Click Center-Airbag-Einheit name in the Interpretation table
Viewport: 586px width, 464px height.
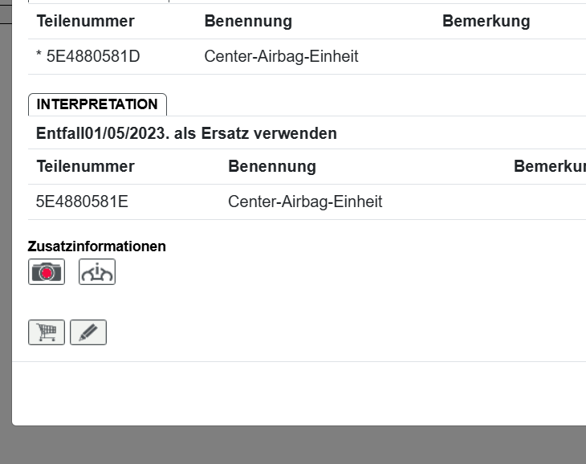tap(305, 201)
